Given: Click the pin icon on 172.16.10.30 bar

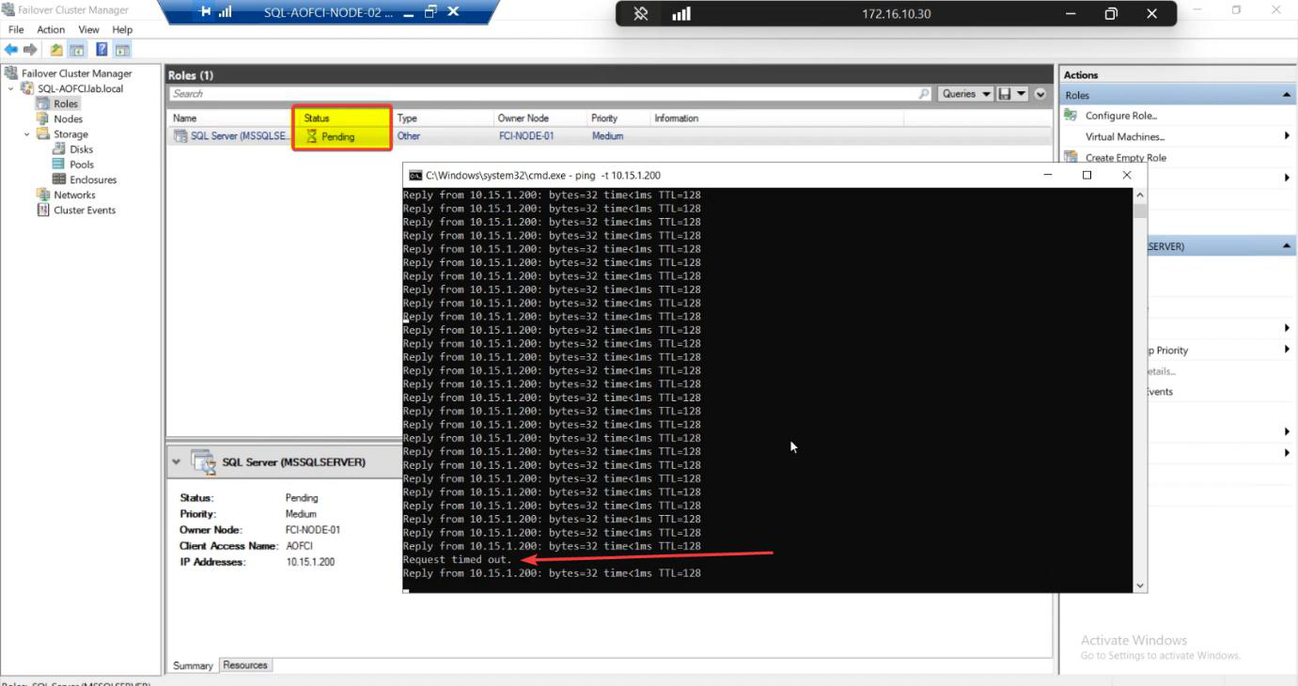Looking at the screenshot, I should click(x=641, y=14).
